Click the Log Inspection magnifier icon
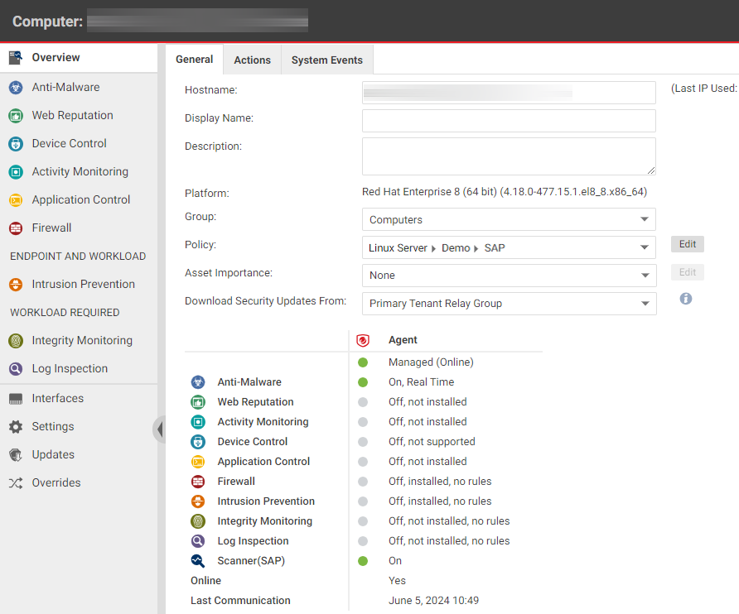Image resolution: width=739 pixels, height=614 pixels. 15,368
